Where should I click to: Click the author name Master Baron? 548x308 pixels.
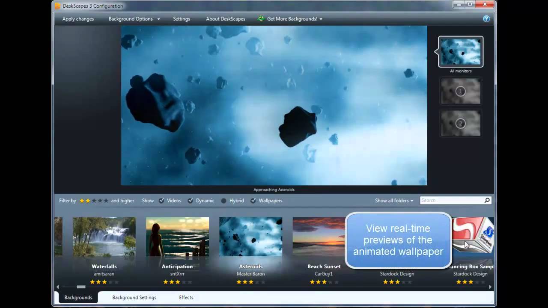tap(250, 274)
